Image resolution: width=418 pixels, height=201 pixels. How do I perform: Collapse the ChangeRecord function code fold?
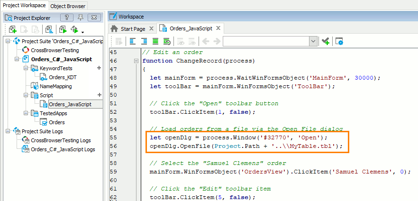coord(136,61)
